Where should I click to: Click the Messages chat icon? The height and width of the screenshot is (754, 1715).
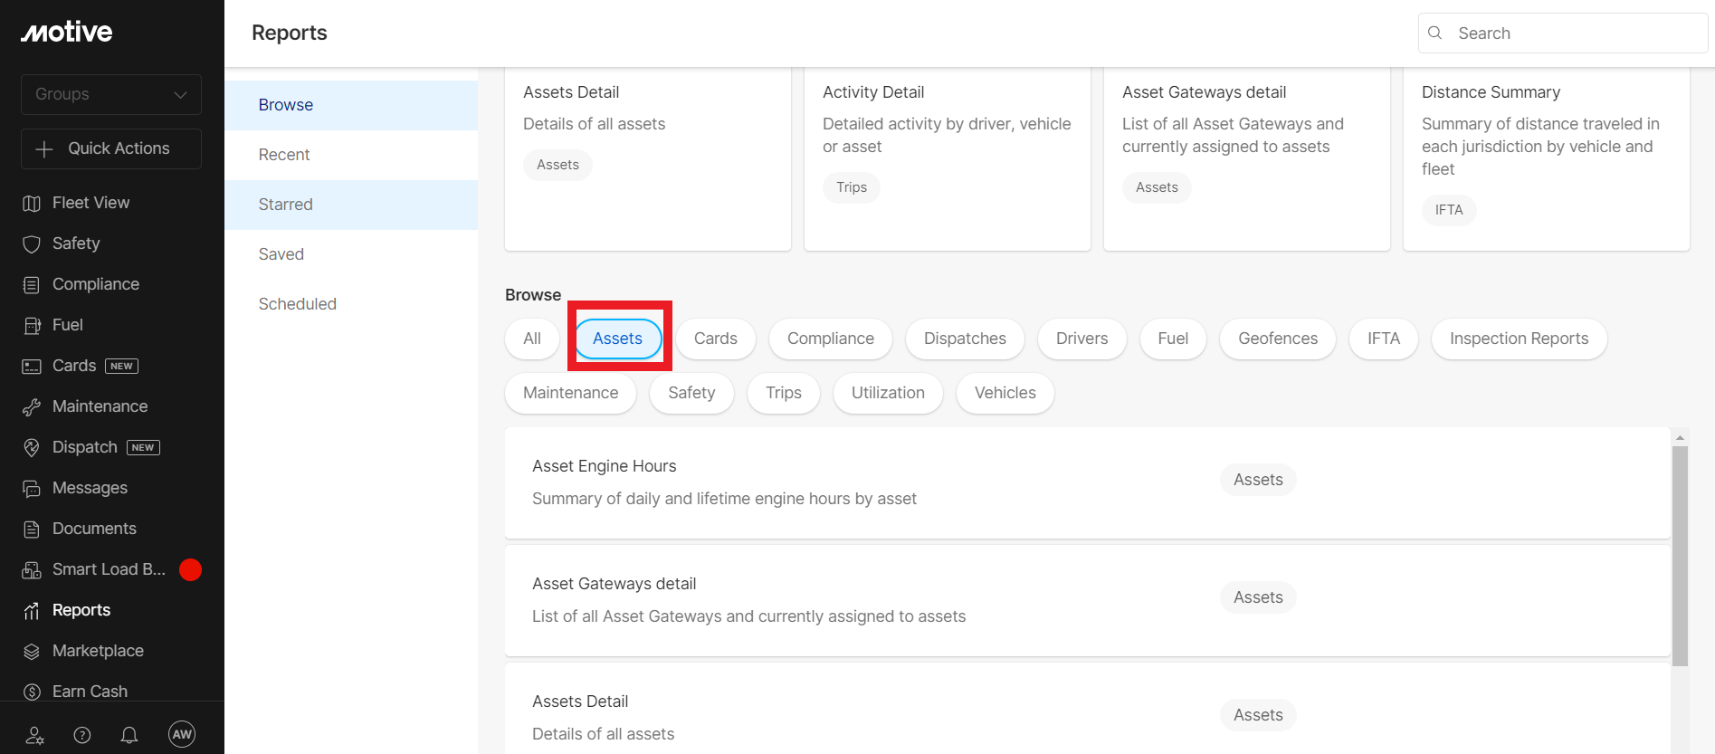pyautogui.click(x=32, y=488)
